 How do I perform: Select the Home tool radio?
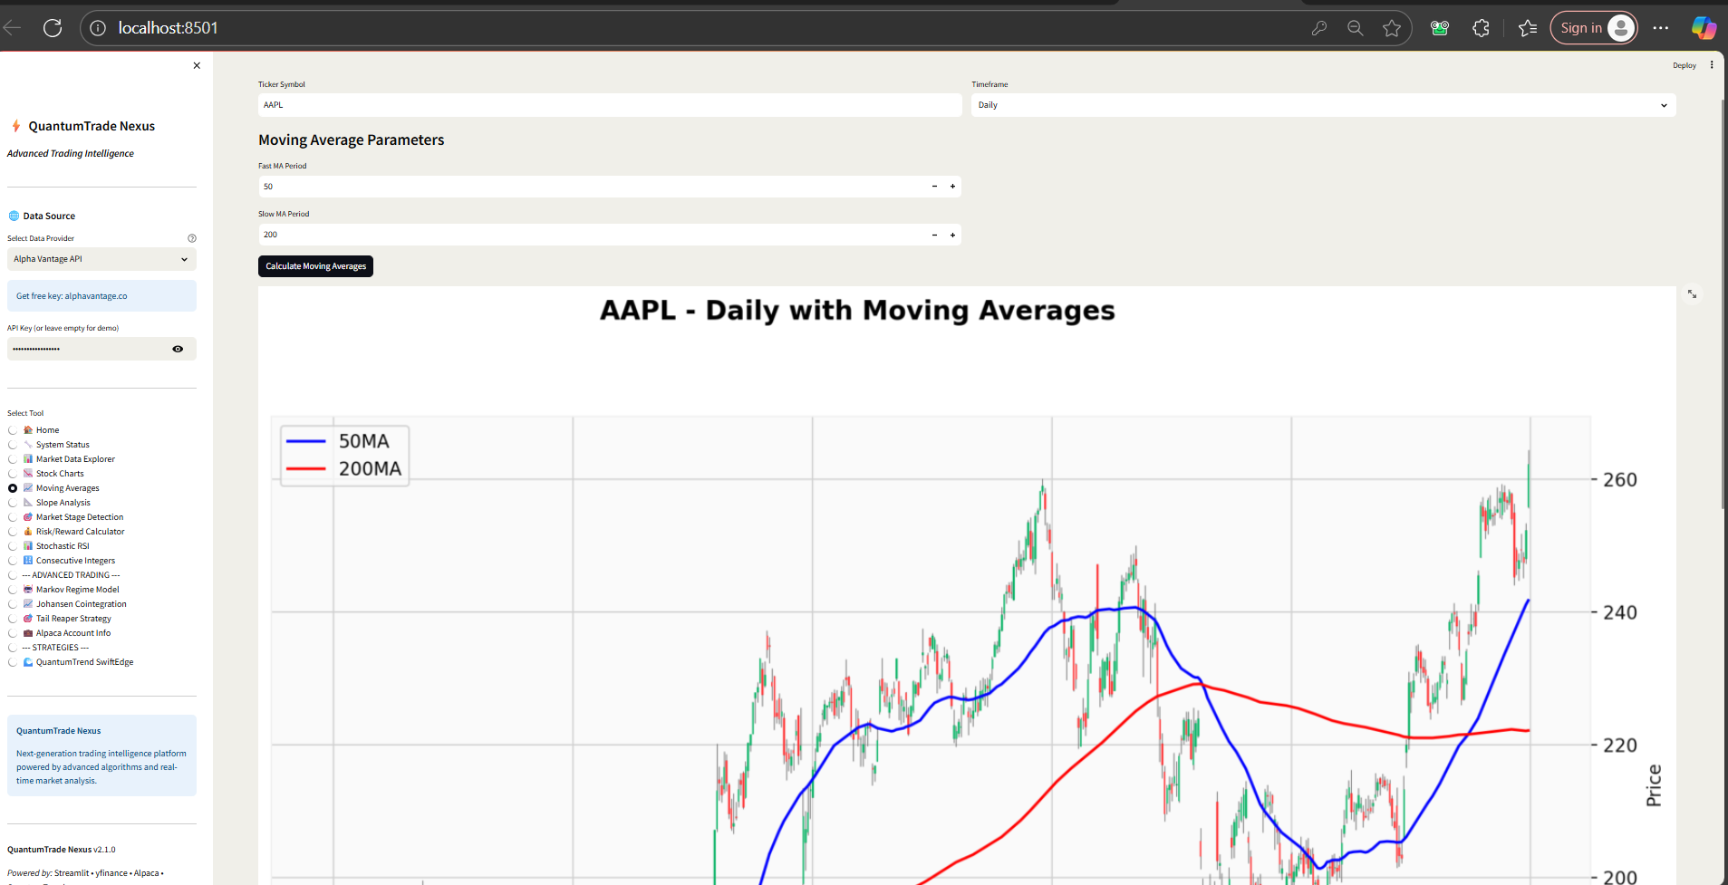click(13, 430)
